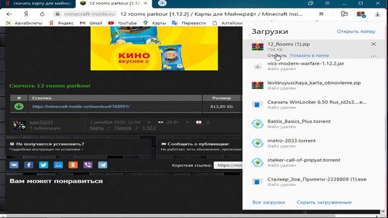Open the browser hamburger menu icon
The image size is (388, 218).
tap(327, 3)
